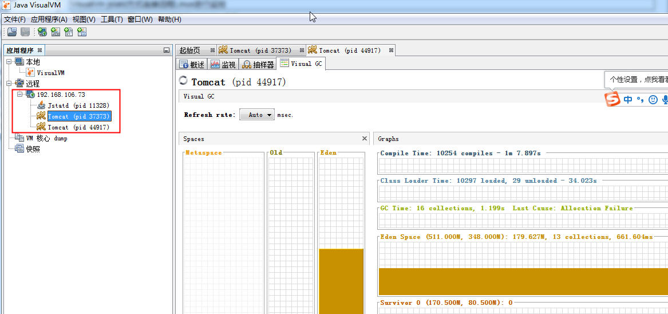Viewport: 668px width, 314px height.
Task: Click the Load snapshot toolbar icon
Action: (x=12, y=32)
